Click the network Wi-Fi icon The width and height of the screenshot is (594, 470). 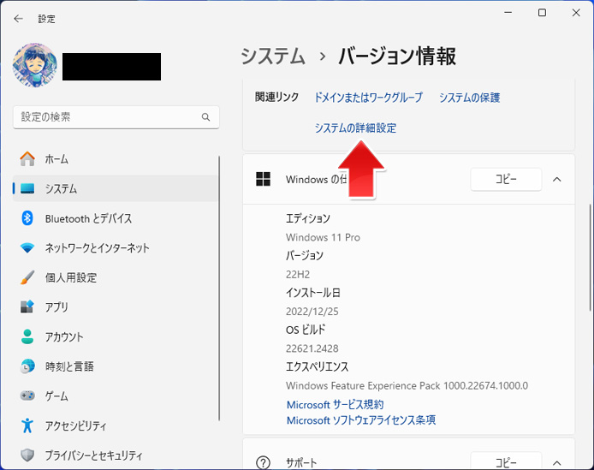pos(27,248)
